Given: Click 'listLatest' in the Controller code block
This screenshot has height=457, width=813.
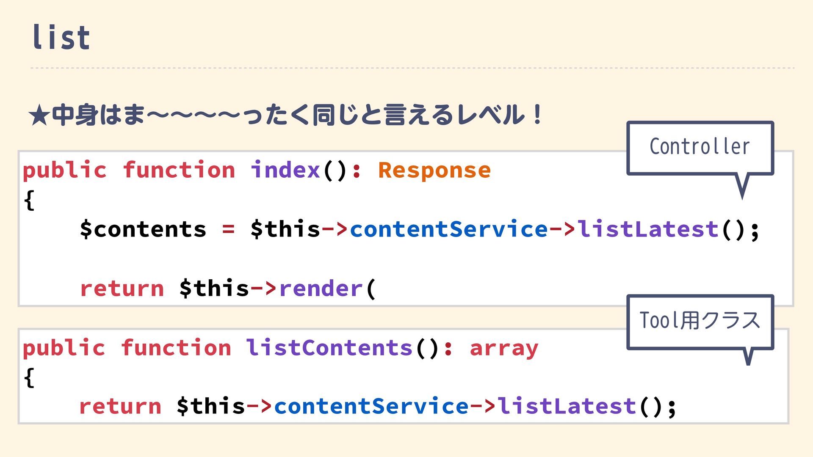Looking at the screenshot, I should (x=648, y=229).
